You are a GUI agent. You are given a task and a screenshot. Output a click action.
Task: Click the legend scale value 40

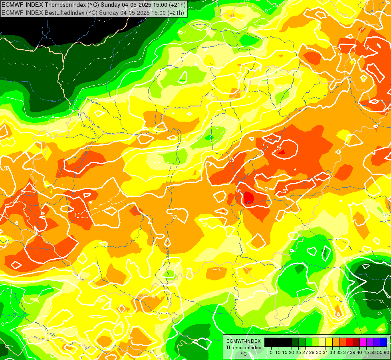click(359, 352)
